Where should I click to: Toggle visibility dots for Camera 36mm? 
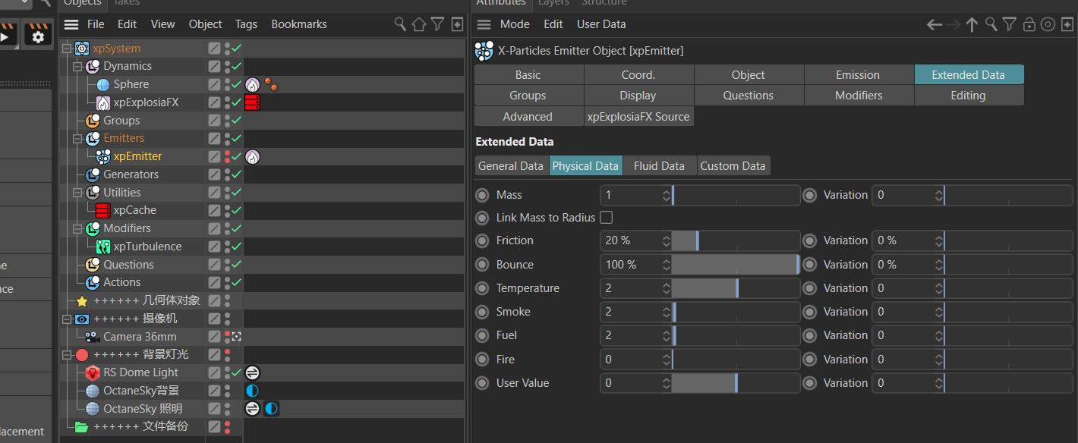pos(227,336)
